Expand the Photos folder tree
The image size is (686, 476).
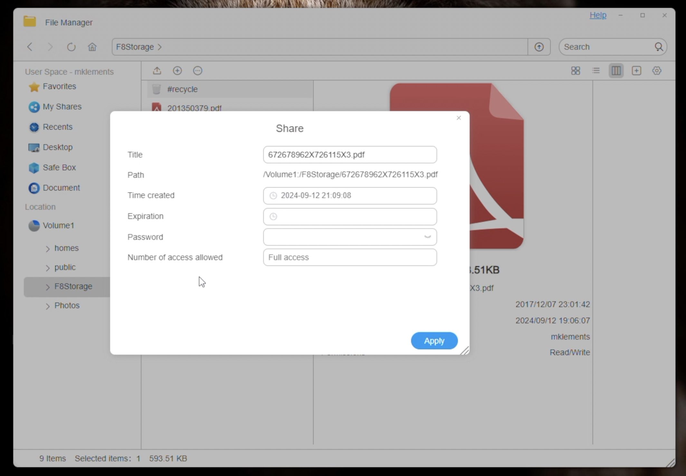coord(48,306)
